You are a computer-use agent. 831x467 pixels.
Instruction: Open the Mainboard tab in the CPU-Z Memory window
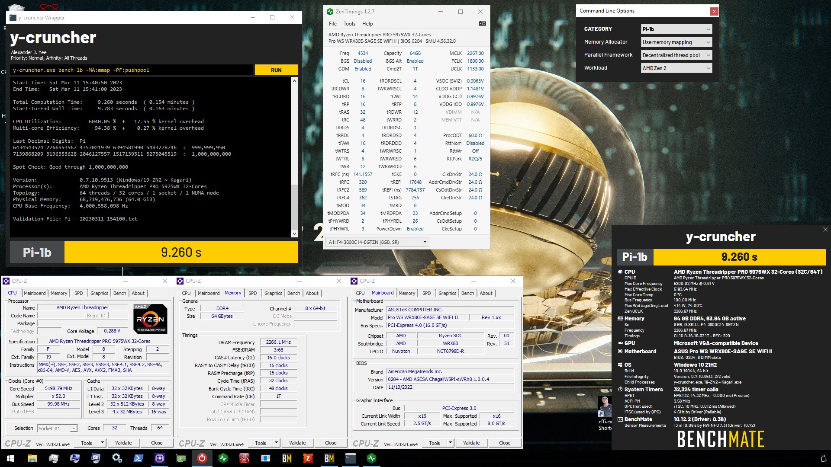(209, 293)
